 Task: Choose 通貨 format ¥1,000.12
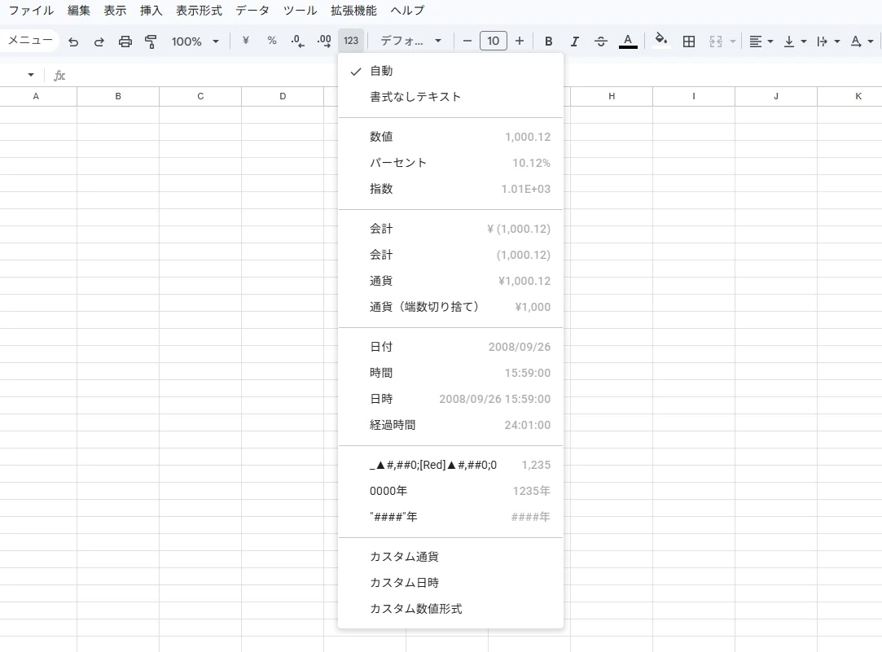[x=450, y=281]
